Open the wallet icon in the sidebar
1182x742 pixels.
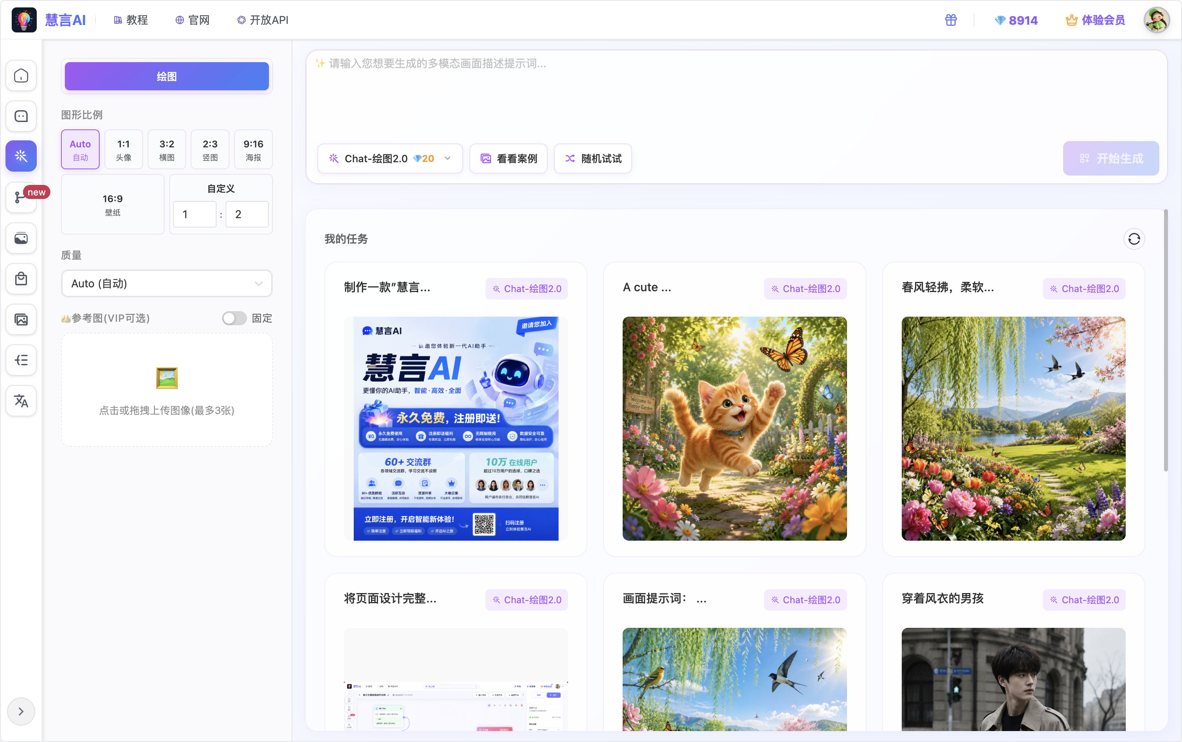pos(21,238)
